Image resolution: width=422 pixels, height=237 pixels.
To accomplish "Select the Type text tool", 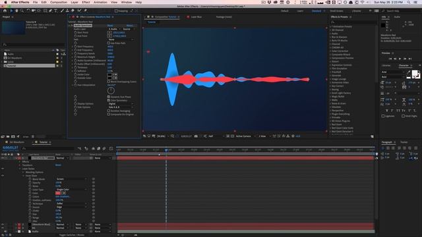I will [55, 11].
